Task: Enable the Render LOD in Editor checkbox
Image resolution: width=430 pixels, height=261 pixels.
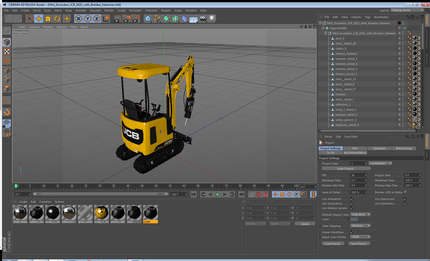Action: tap(405, 192)
